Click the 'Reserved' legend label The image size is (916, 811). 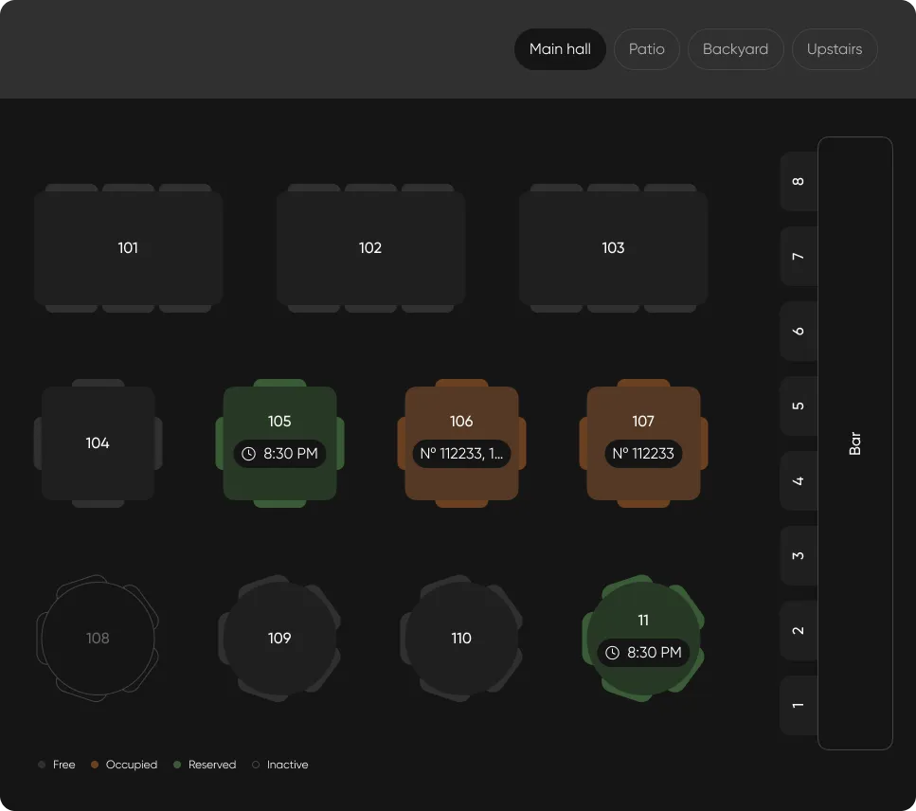click(212, 765)
